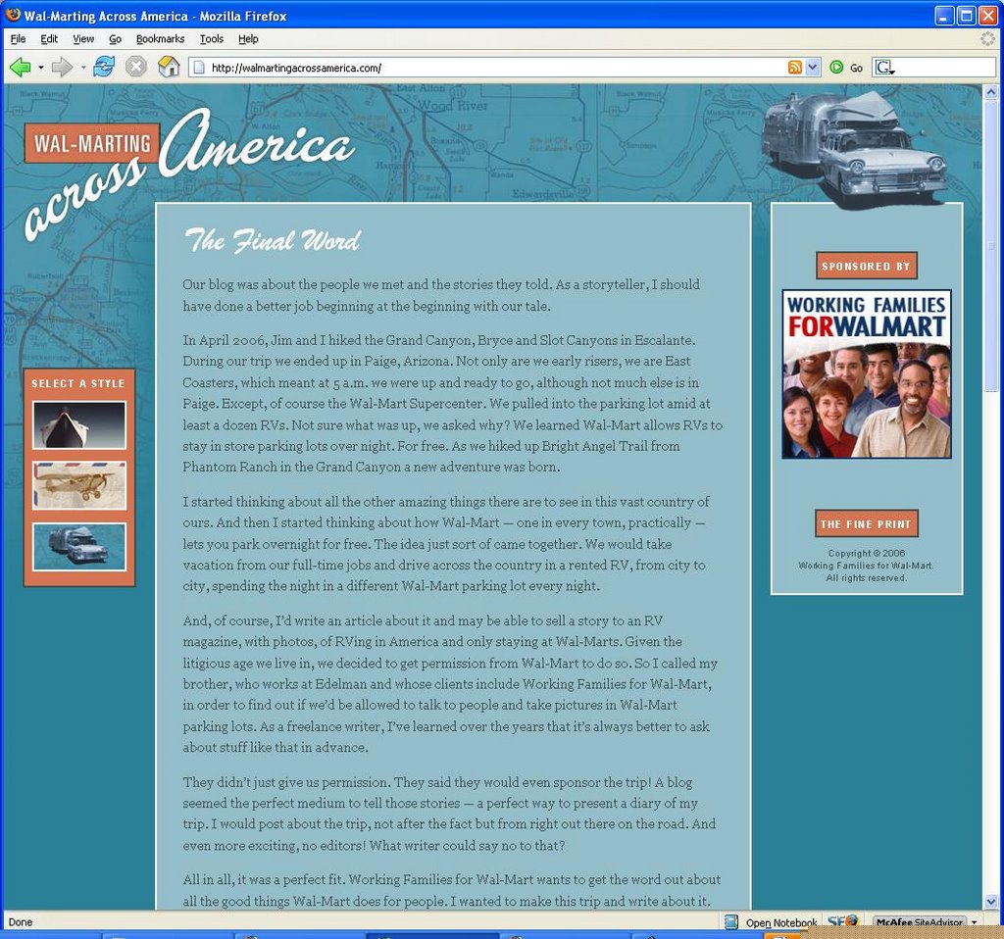Click Open Notebook in the status bar
The width and height of the screenshot is (1004, 939).
[x=781, y=922]
